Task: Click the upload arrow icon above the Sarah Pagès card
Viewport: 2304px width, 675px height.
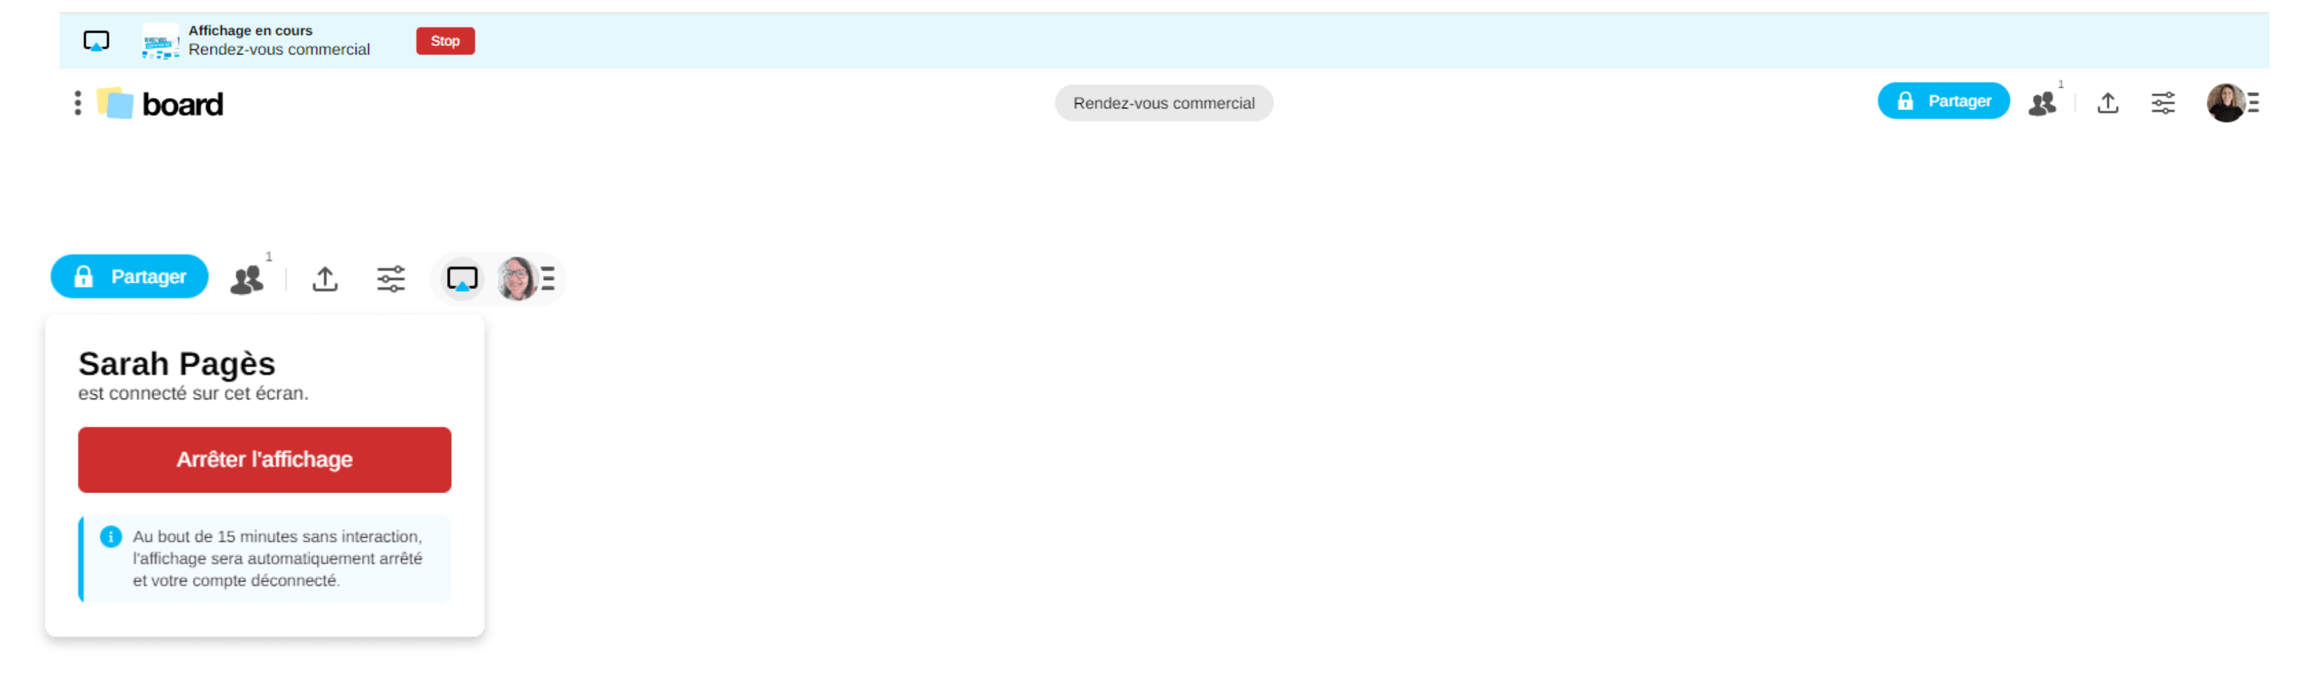Action: click(325, 280)
